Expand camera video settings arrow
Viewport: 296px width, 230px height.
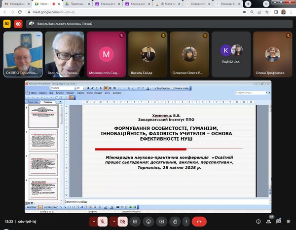[x=113, y=222]
